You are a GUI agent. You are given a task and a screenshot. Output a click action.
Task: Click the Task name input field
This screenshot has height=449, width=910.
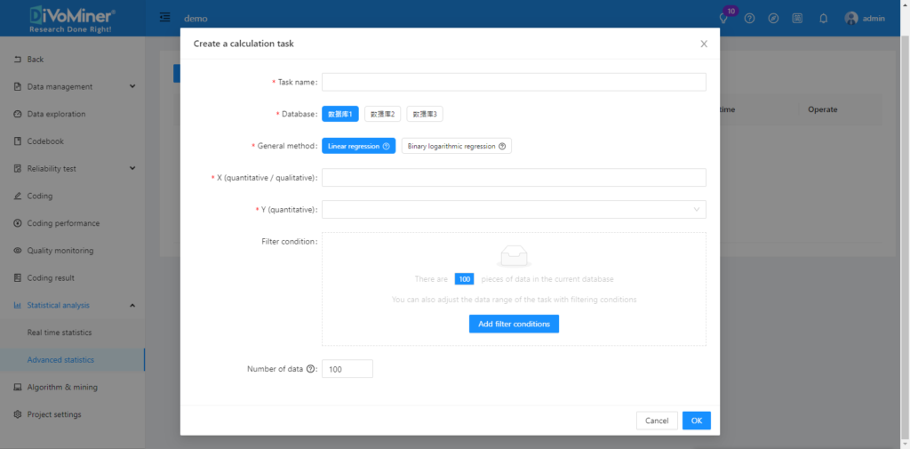point(514,82)
